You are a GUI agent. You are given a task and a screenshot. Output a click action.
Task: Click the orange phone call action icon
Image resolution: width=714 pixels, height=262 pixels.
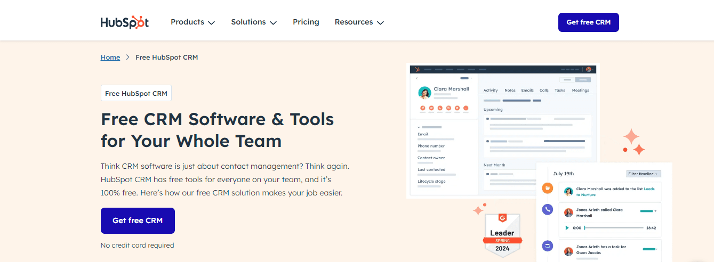(x=440, y=108)
